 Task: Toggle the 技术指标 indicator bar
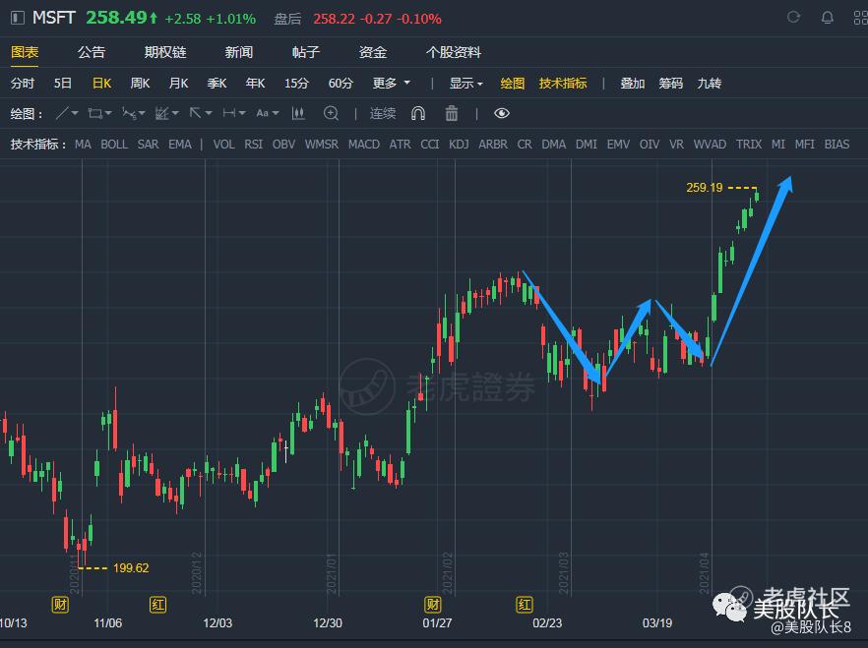563,84
